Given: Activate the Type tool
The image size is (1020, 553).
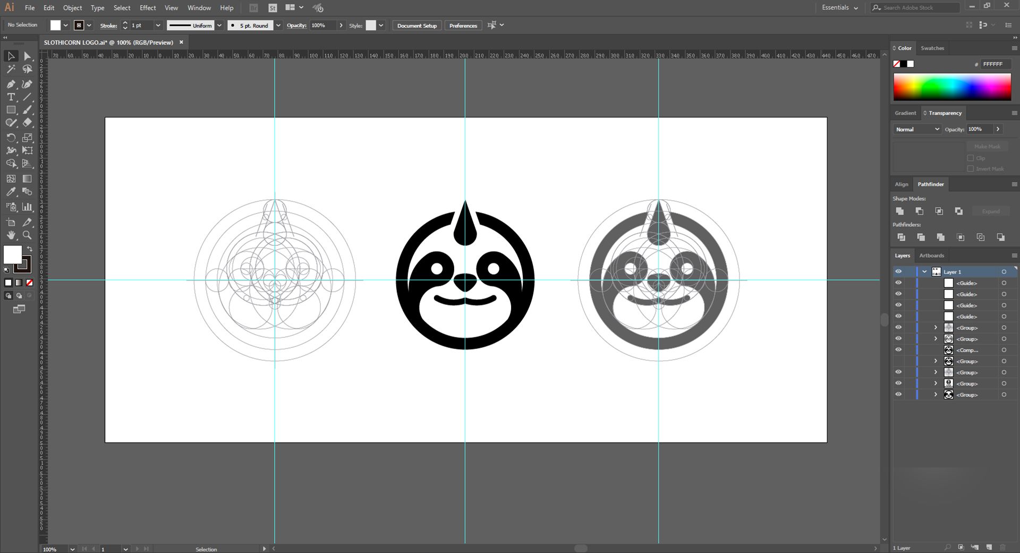Looking at the screenshot, I should point(11,97).
